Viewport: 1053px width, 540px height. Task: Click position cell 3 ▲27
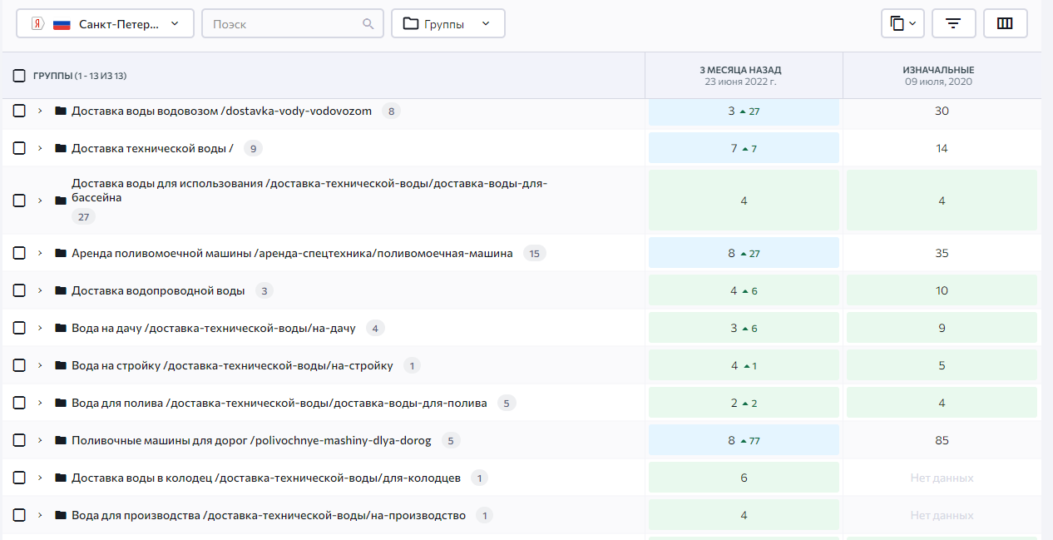(x=744, y=111)
